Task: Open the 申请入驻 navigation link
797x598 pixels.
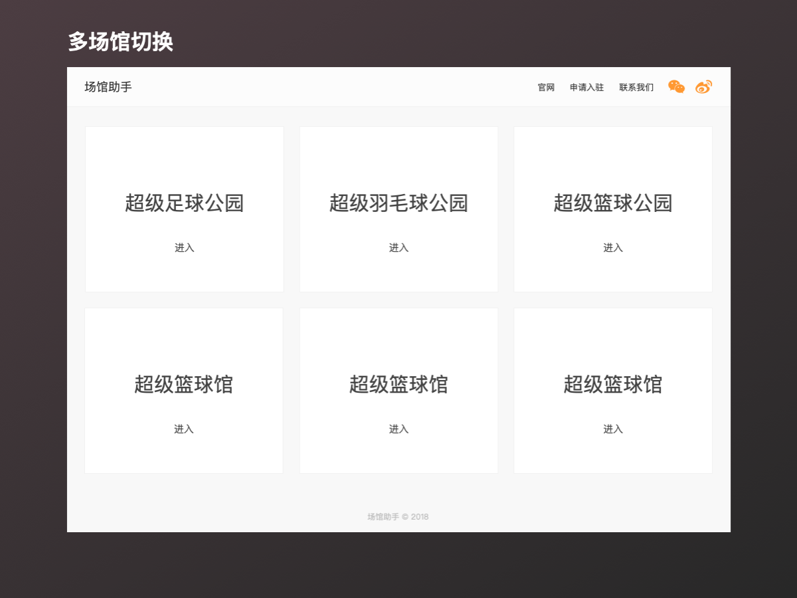Action: [587, 88]
